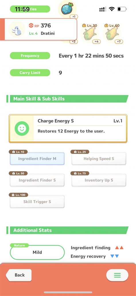Tap the Carry Limit label
The height and width of the screenshot is (296, 136).
click(x=30, y=73)
